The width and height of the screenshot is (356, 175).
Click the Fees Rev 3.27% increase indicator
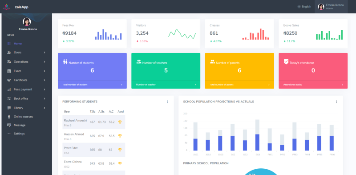coord(69,41)
